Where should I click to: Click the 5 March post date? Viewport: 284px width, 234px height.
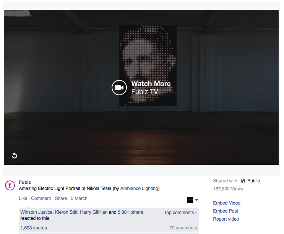click(79, 198)
